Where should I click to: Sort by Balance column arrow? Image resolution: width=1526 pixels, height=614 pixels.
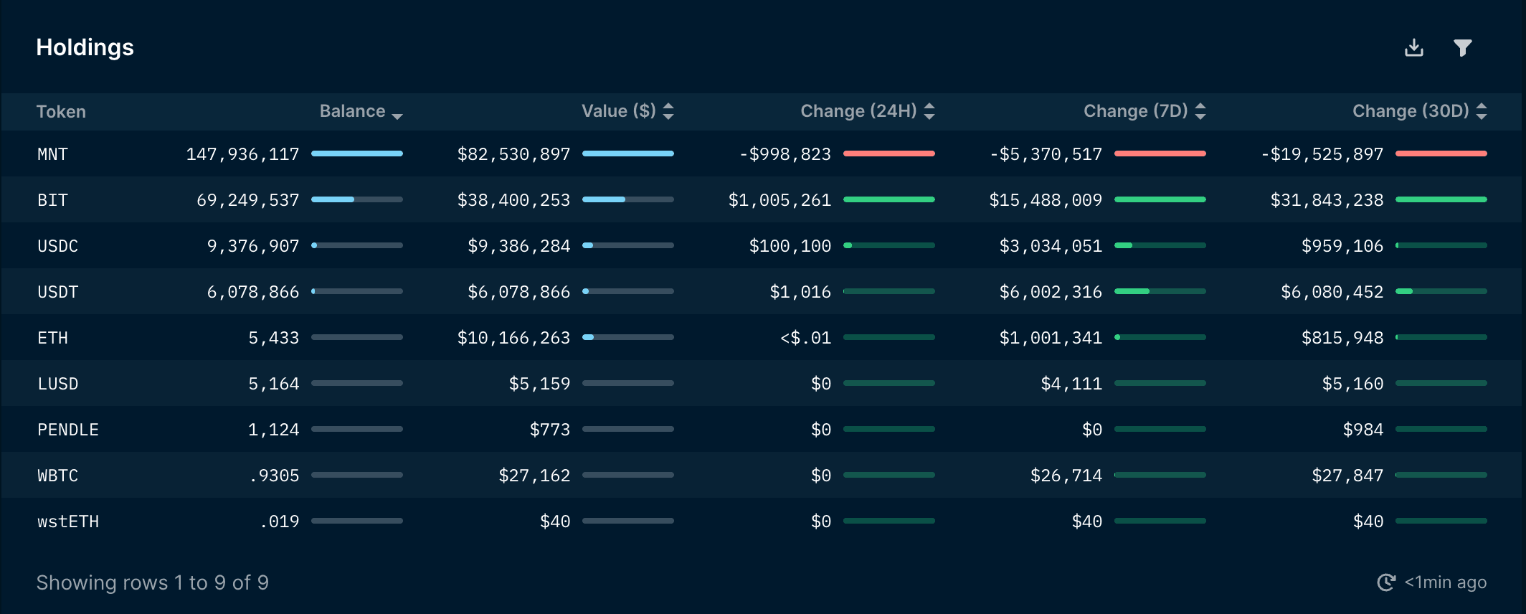pos(397,114)
